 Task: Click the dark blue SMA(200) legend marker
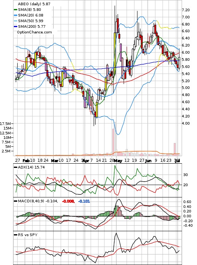[x=15, y=26]
